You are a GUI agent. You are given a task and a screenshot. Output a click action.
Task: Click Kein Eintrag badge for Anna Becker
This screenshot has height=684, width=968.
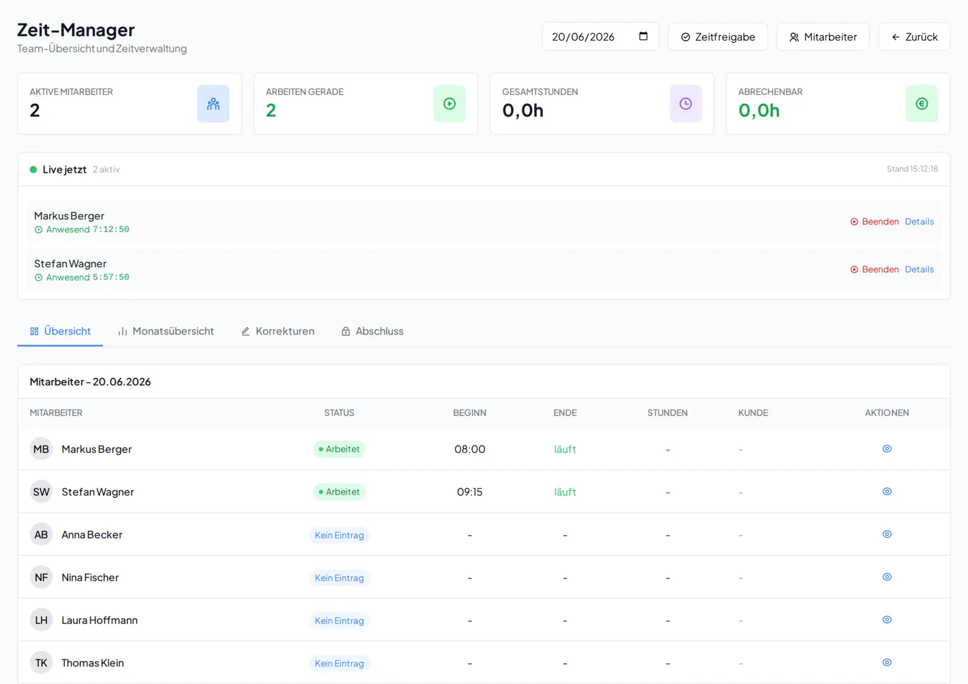pyautogui.click(x=339, y=535)
